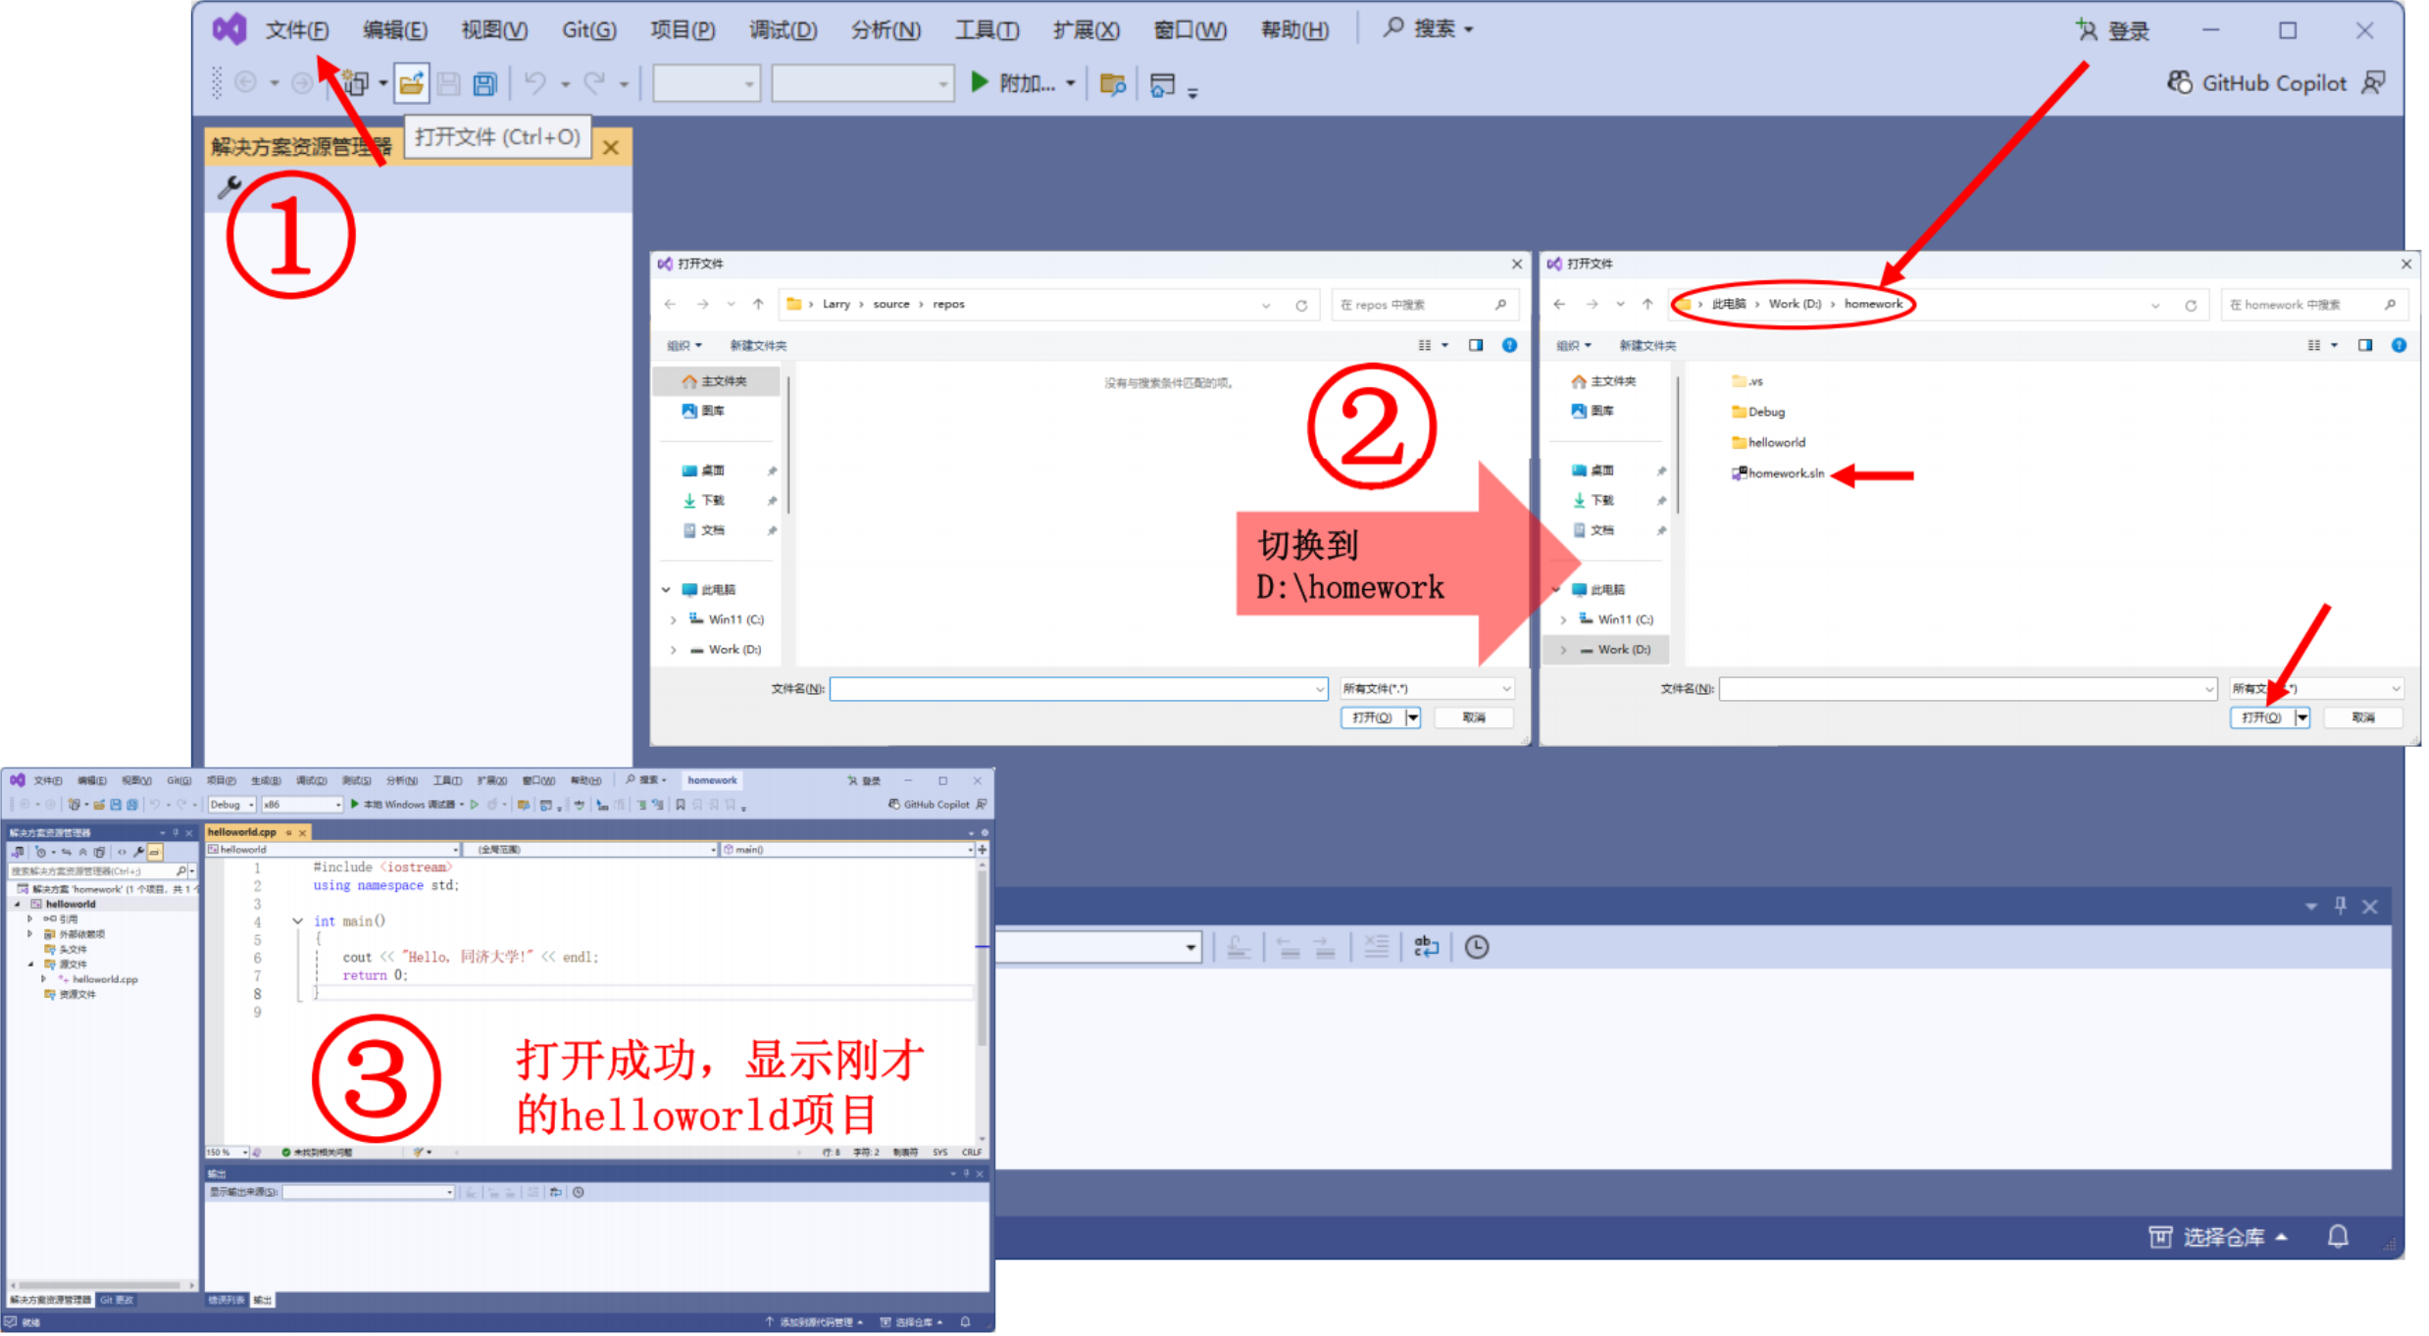
Task: Open the 文件(F) menu
Action: pyautogui.click(x=296, y=30)
